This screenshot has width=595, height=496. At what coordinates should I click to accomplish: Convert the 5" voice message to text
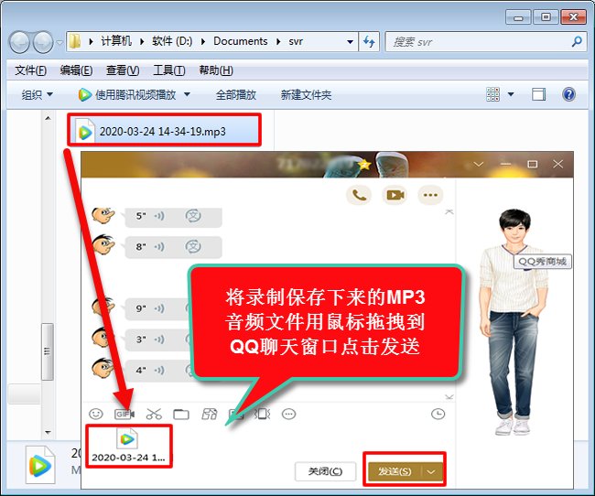tap(193, 216)
